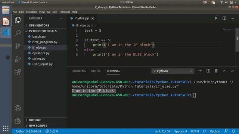Open string.py in the explorer
Viewport: 239px width, 134px height.
pyautogui.click(x=45, y=58)
